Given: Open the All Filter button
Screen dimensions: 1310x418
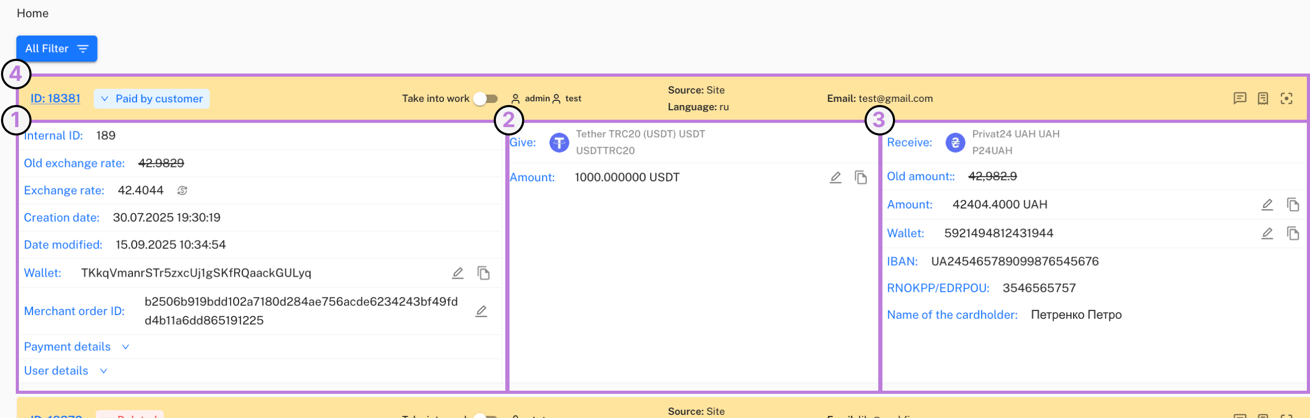Looking at the screenshot, I should click(x=57, y=49).
